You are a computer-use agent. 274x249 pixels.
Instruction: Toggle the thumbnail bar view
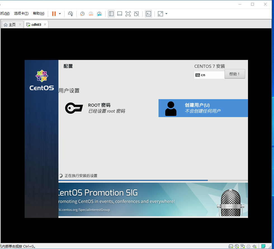(x=120, y=14)
